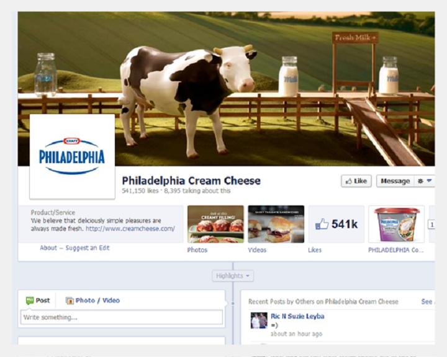447x357 pixels.
Task: Open the Photos thumbnail with creamy filling
Action: (215, 224)
